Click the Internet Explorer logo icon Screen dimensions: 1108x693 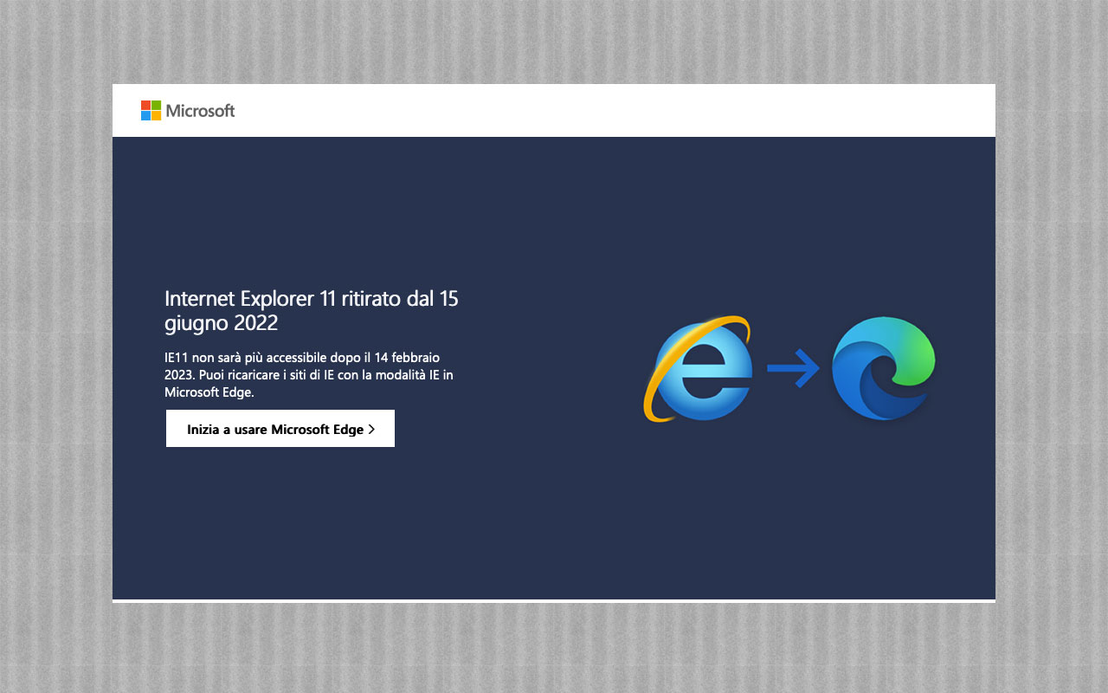pyautogui.click(x=698, y=369)
